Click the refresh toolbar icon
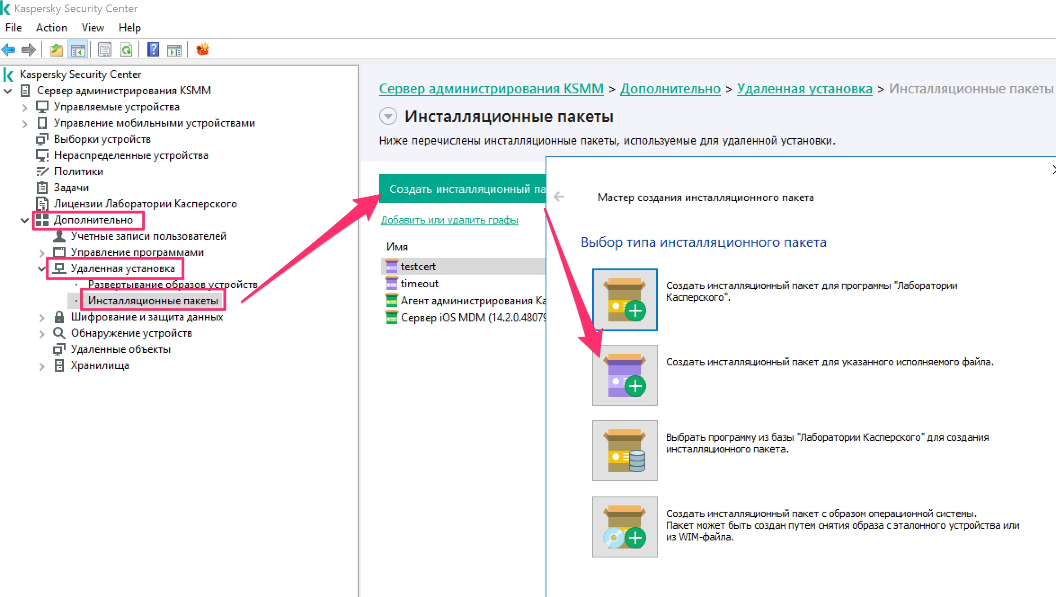Image resolution: width=1056 pixels, height=597 pixels. click(126, 49)
